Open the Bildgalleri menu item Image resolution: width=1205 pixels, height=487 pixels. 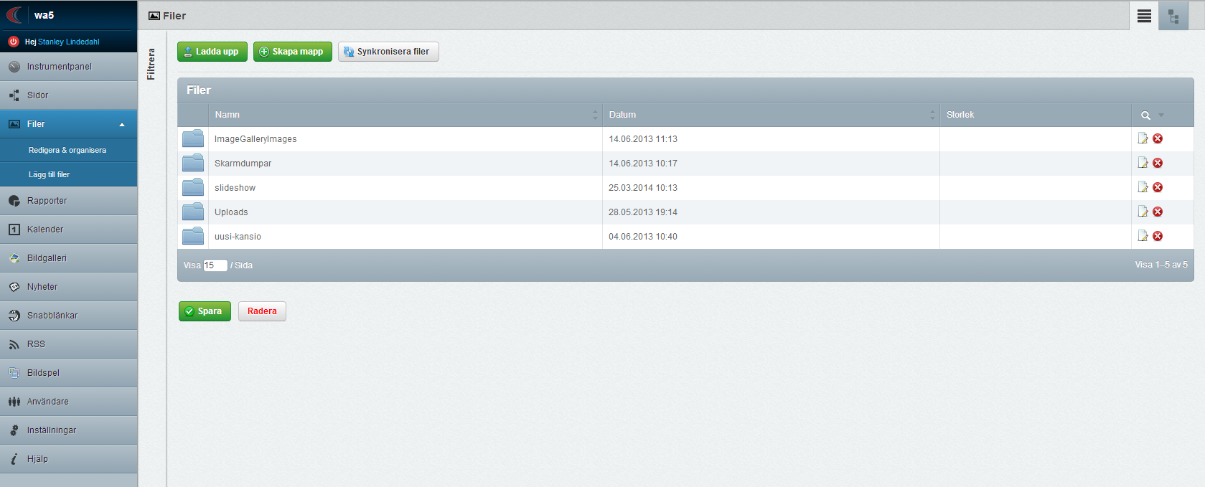(47, 258)
